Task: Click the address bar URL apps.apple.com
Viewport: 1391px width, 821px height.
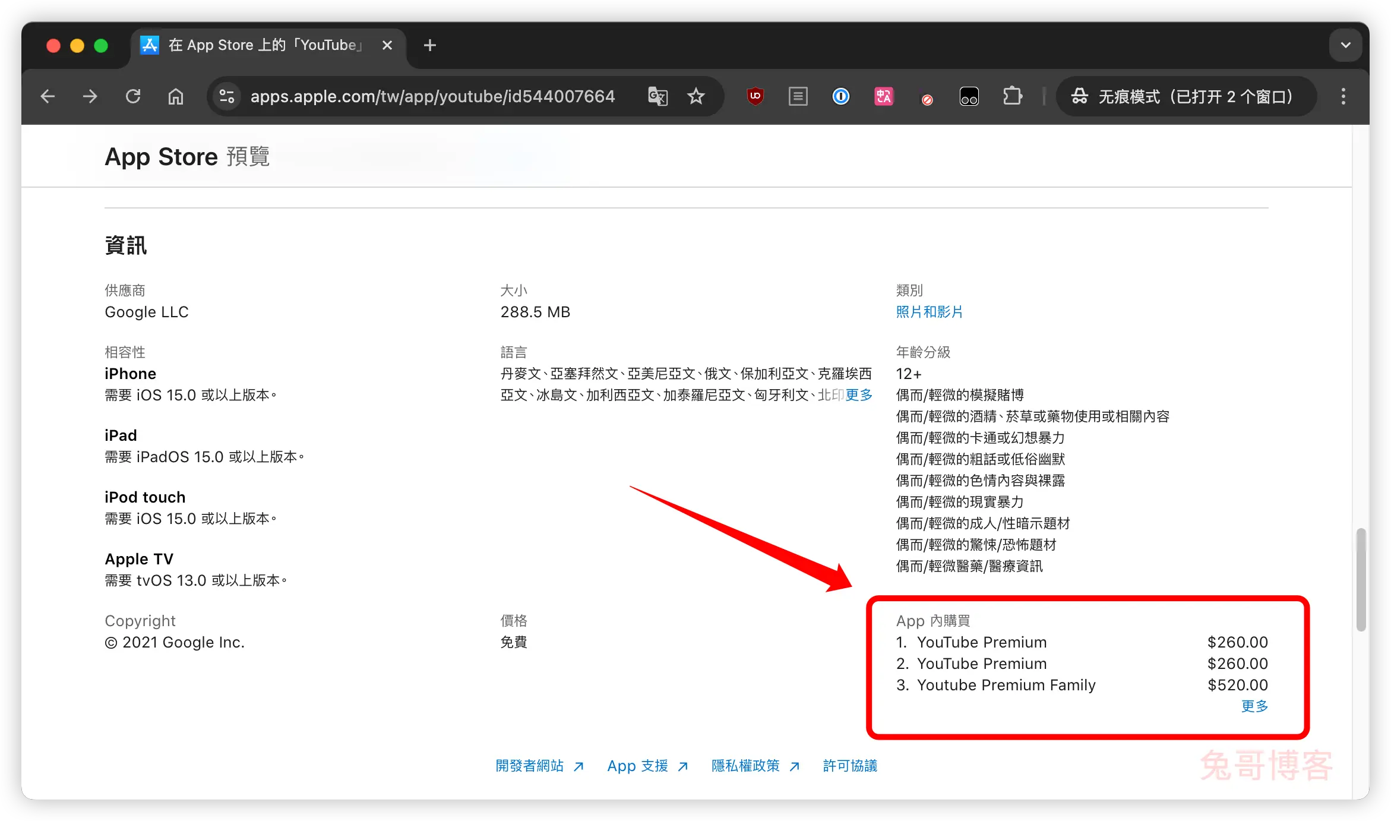Action: [x=432, y=96]
